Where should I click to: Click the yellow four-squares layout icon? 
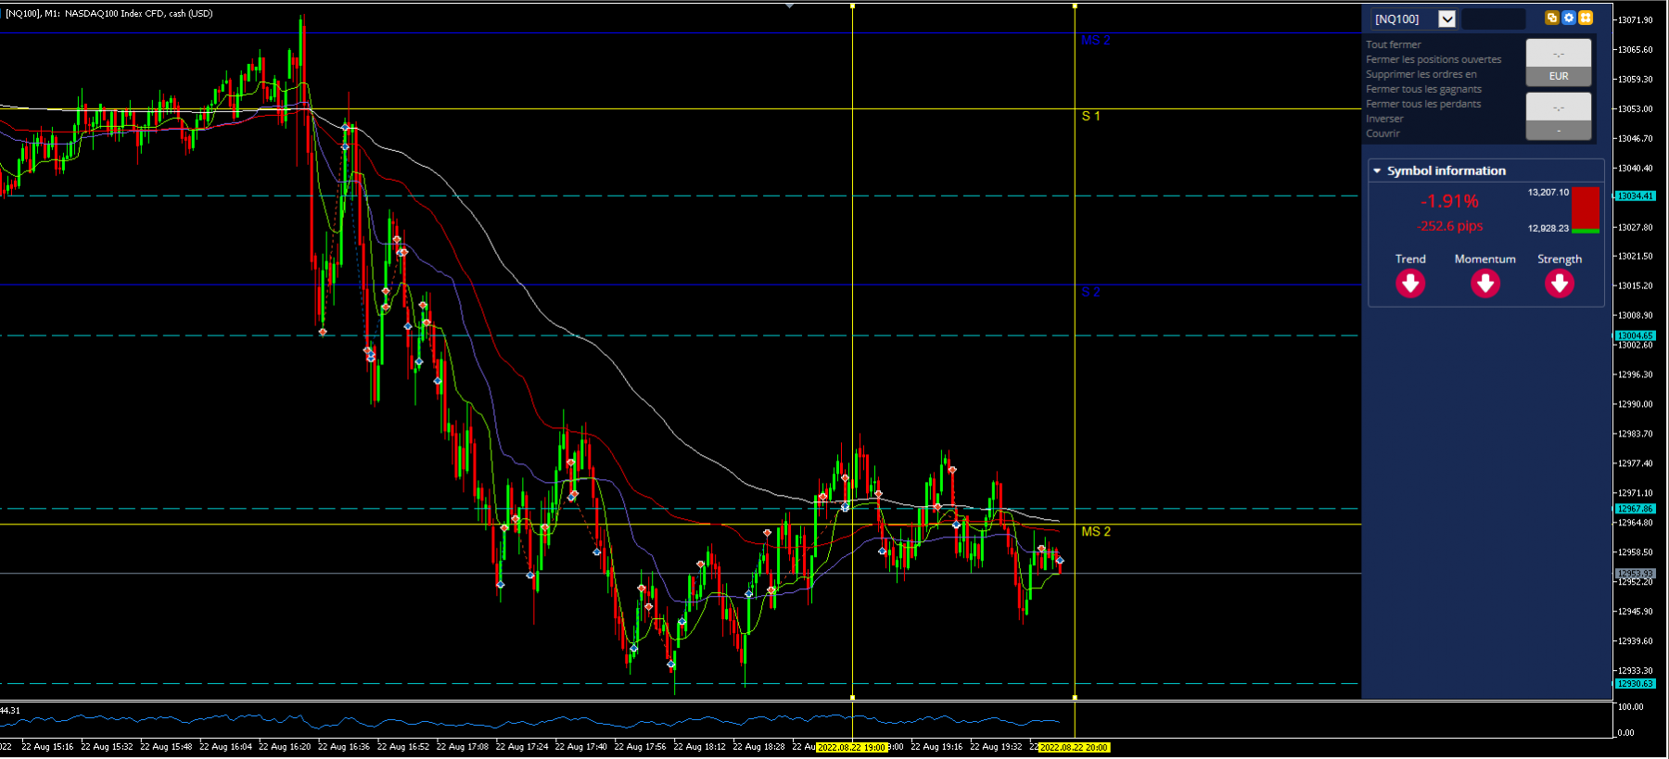click(1586, 18)
